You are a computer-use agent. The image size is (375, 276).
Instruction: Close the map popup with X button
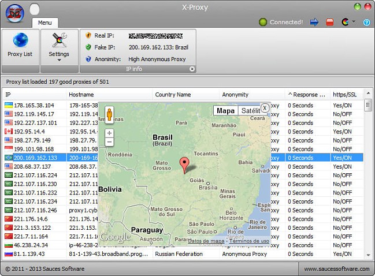tap(264, 107)
